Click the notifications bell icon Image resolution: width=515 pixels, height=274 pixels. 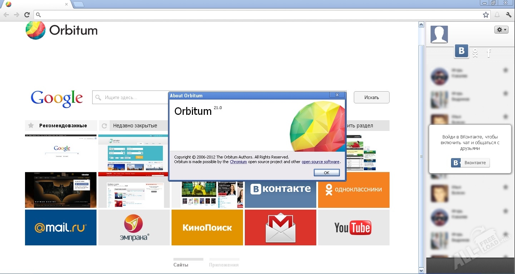tap(497, 15)
